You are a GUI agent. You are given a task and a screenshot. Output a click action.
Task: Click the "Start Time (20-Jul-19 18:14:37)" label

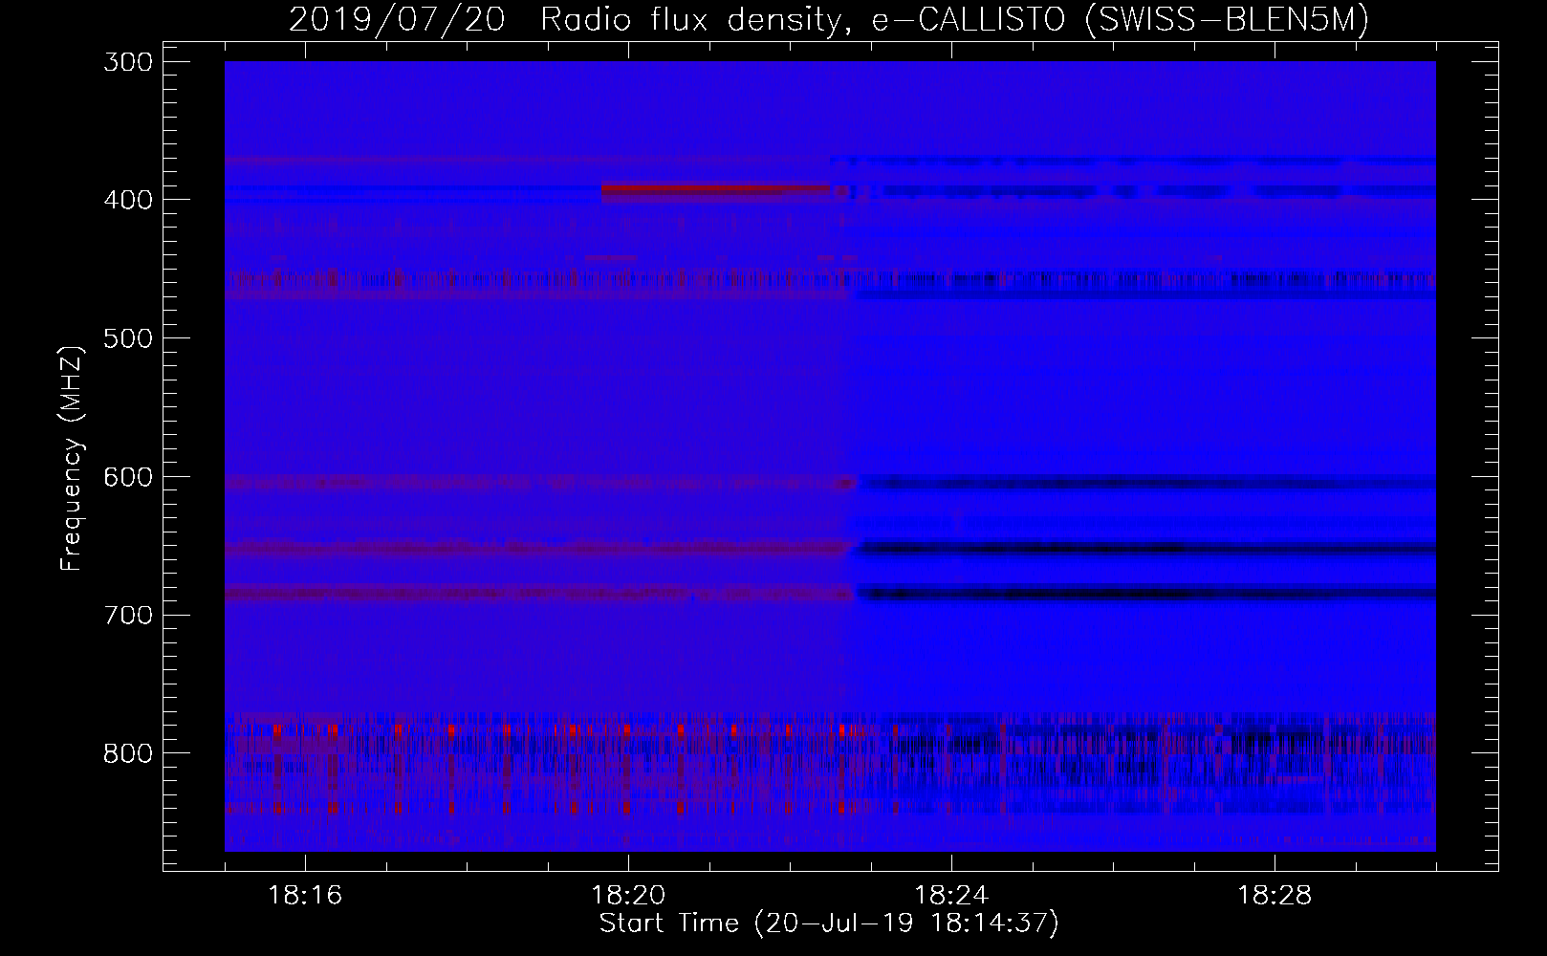click(x=829, y=923)
